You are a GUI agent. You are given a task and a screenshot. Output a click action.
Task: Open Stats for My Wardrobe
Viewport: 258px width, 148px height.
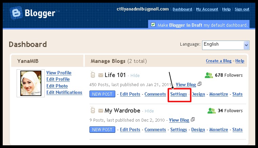pyautogui.click(x=237, y=130)
